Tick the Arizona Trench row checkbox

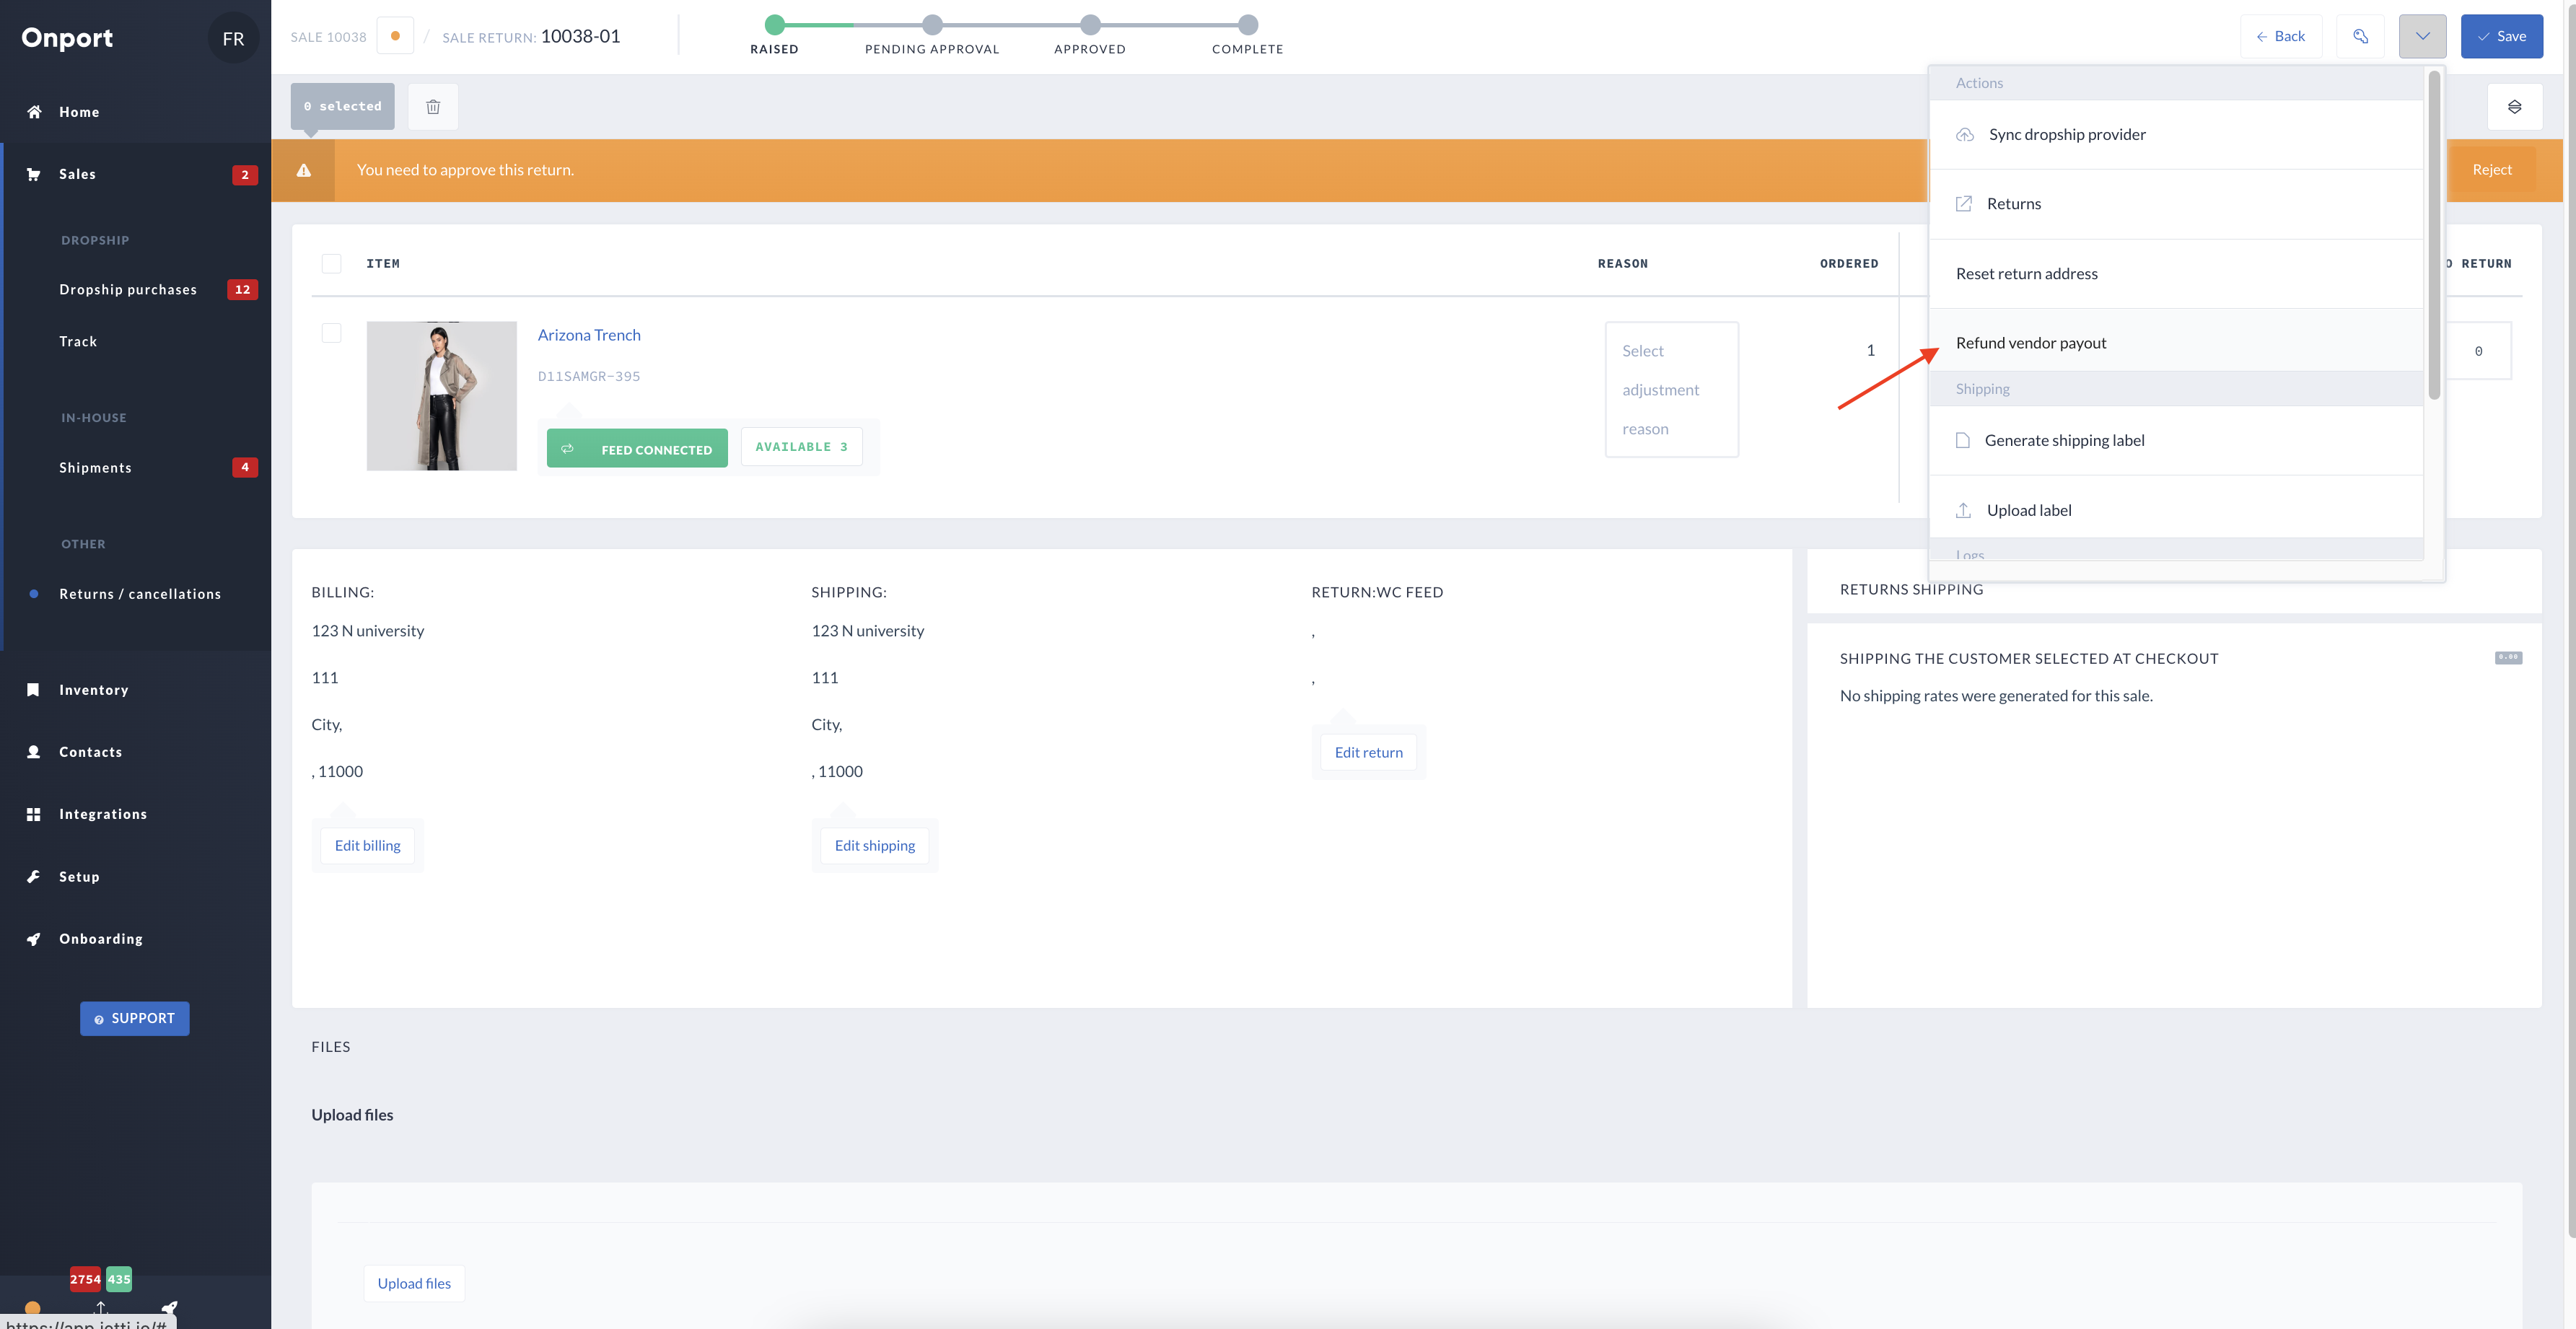[331, 333]
